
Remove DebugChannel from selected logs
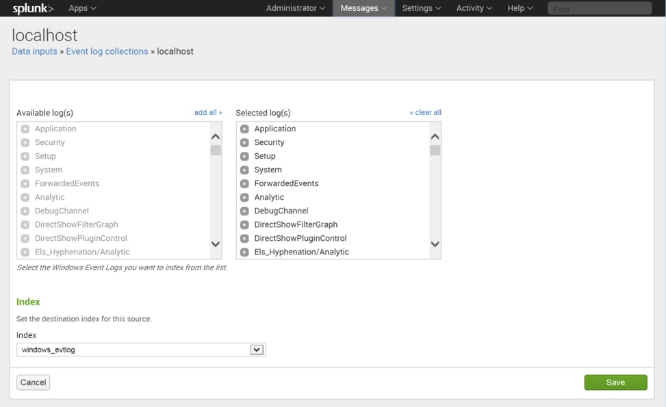pos(244,211)
